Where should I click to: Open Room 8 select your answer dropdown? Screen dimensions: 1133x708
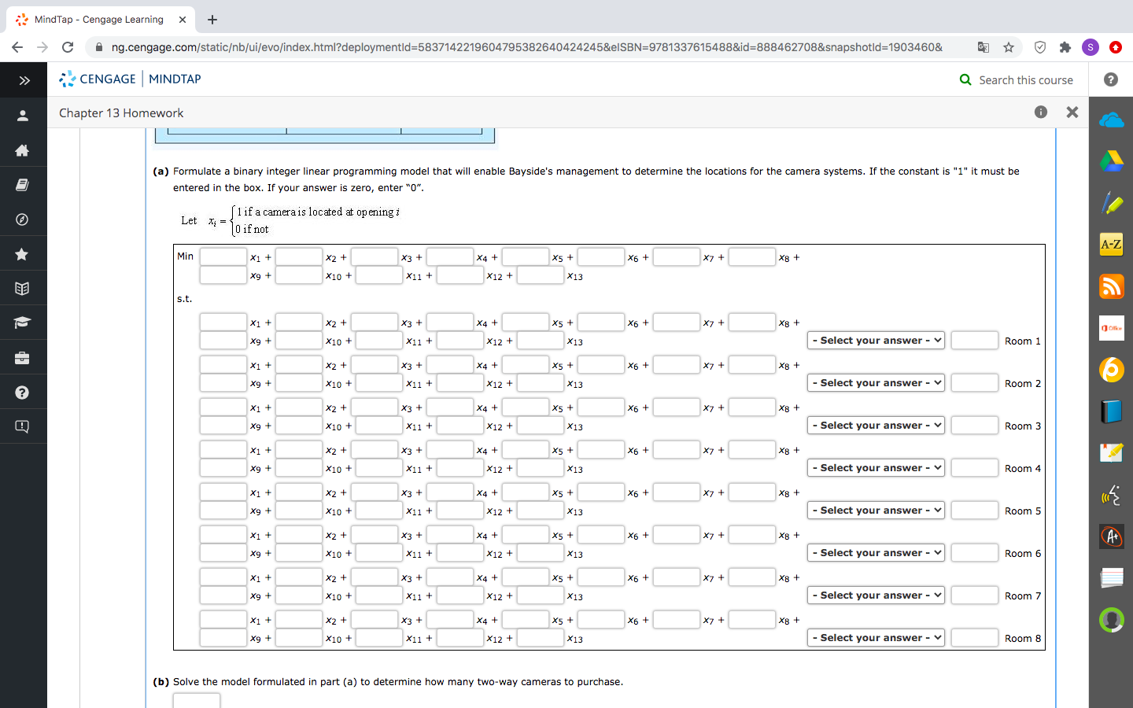point(876,638)
